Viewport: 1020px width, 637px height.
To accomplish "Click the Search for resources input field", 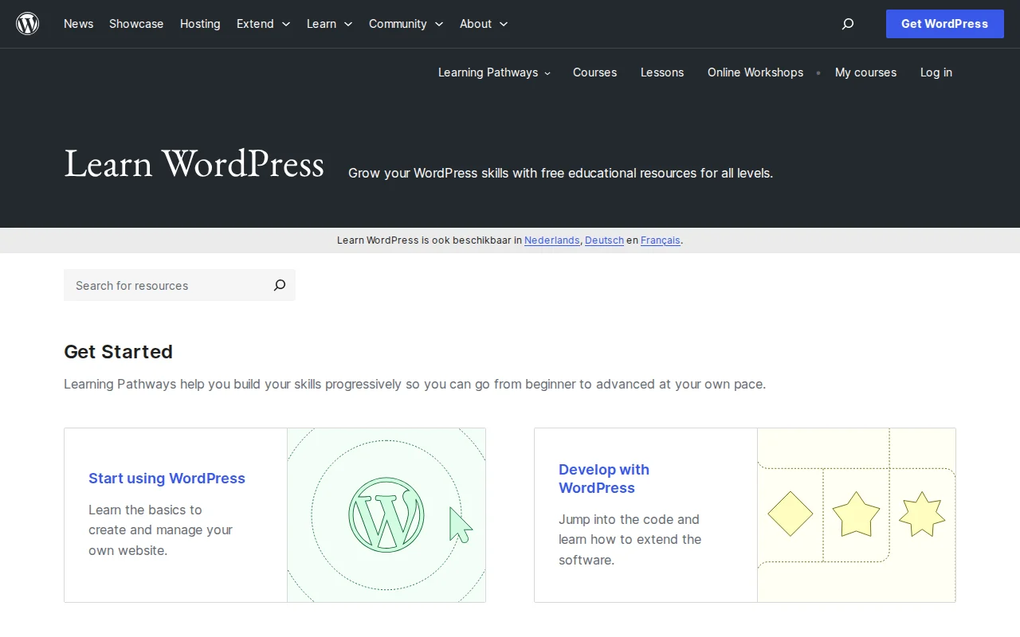I will [159, 285].
